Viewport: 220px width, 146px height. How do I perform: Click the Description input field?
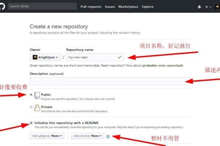tap(110, 81)
